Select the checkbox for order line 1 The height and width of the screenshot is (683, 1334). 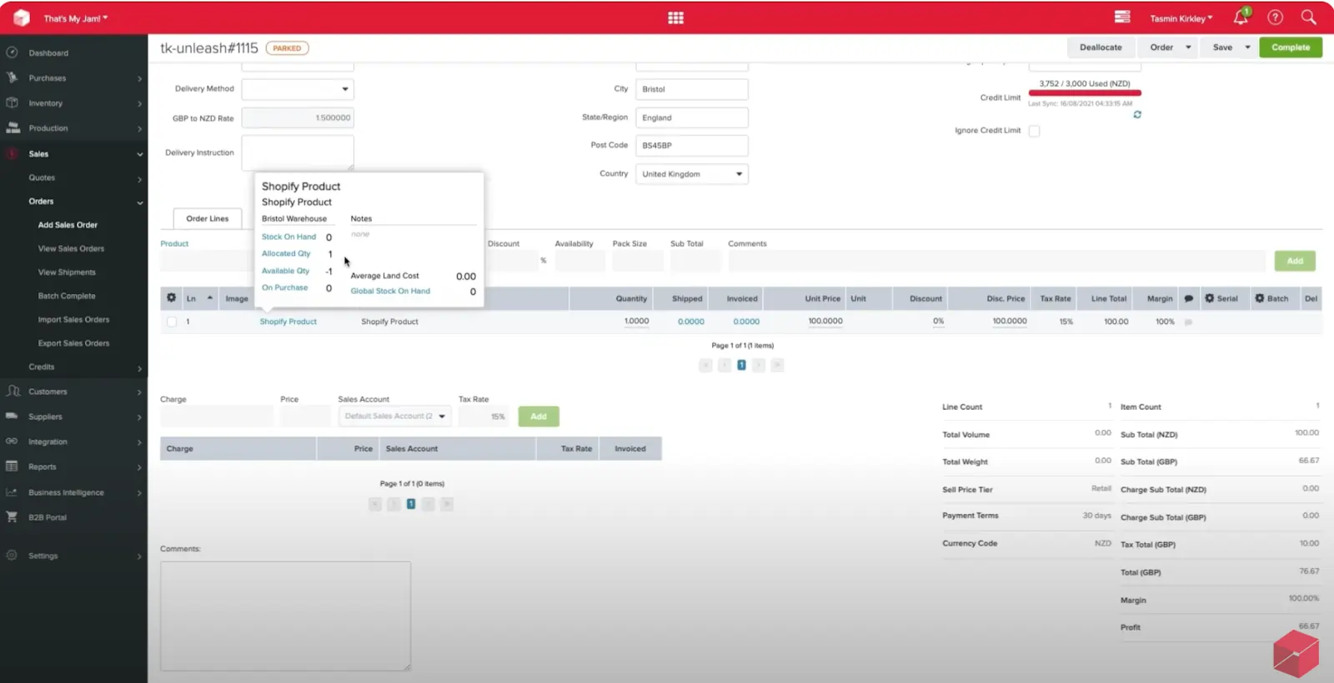coord(172,322)
